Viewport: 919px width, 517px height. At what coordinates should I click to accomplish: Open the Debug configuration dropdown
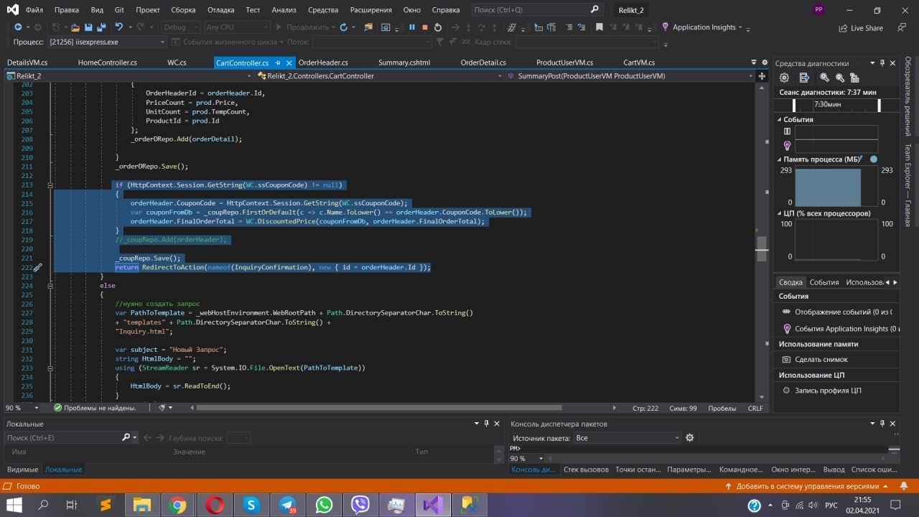tap(180, 27)
